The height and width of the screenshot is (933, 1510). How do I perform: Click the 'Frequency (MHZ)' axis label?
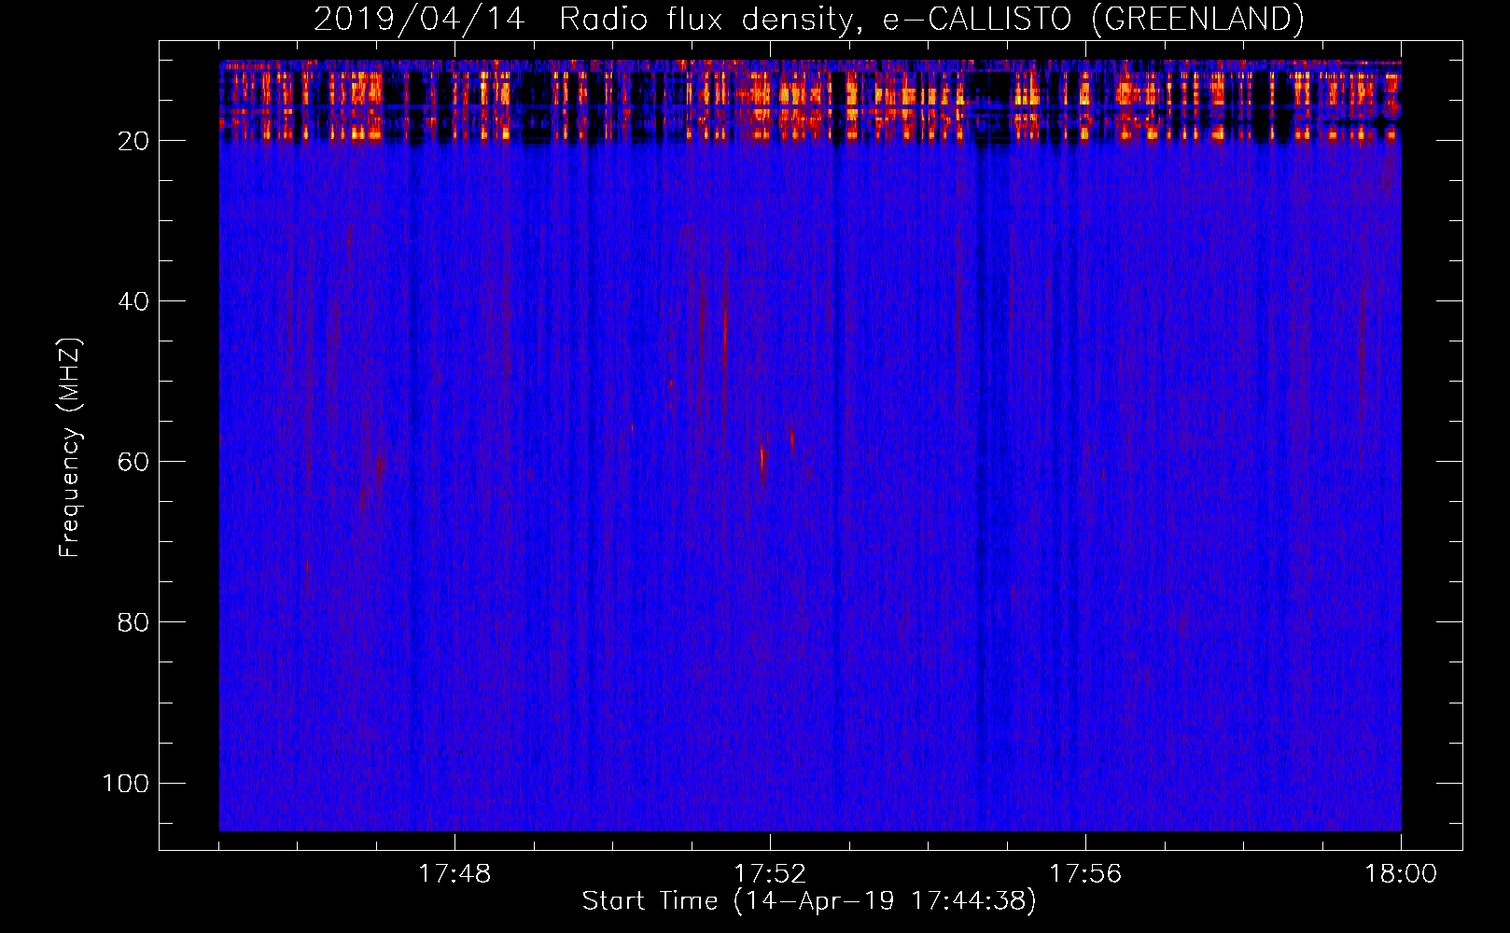pyautogui.click(x=70, y=448)
